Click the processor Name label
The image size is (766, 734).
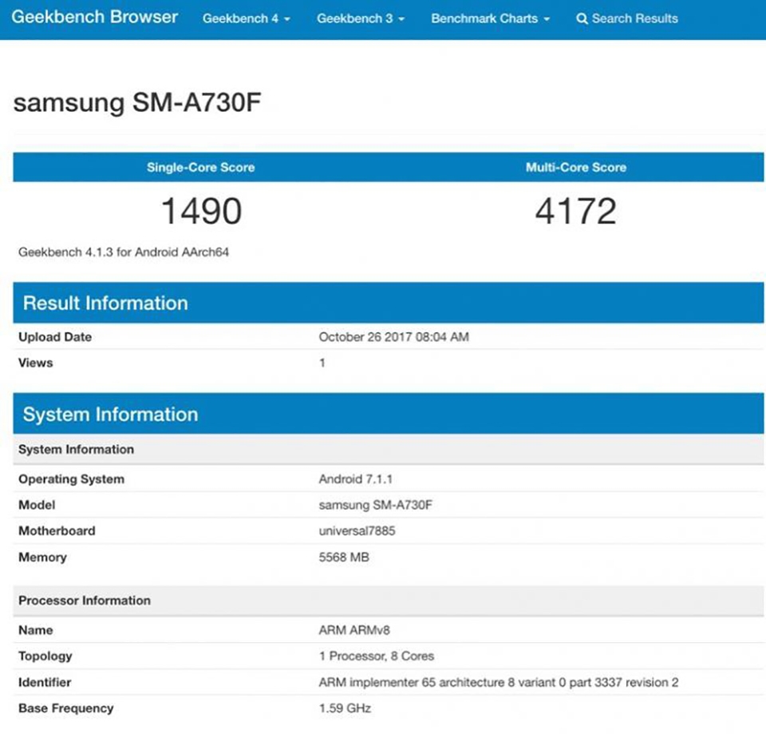(x=36, y=630)
